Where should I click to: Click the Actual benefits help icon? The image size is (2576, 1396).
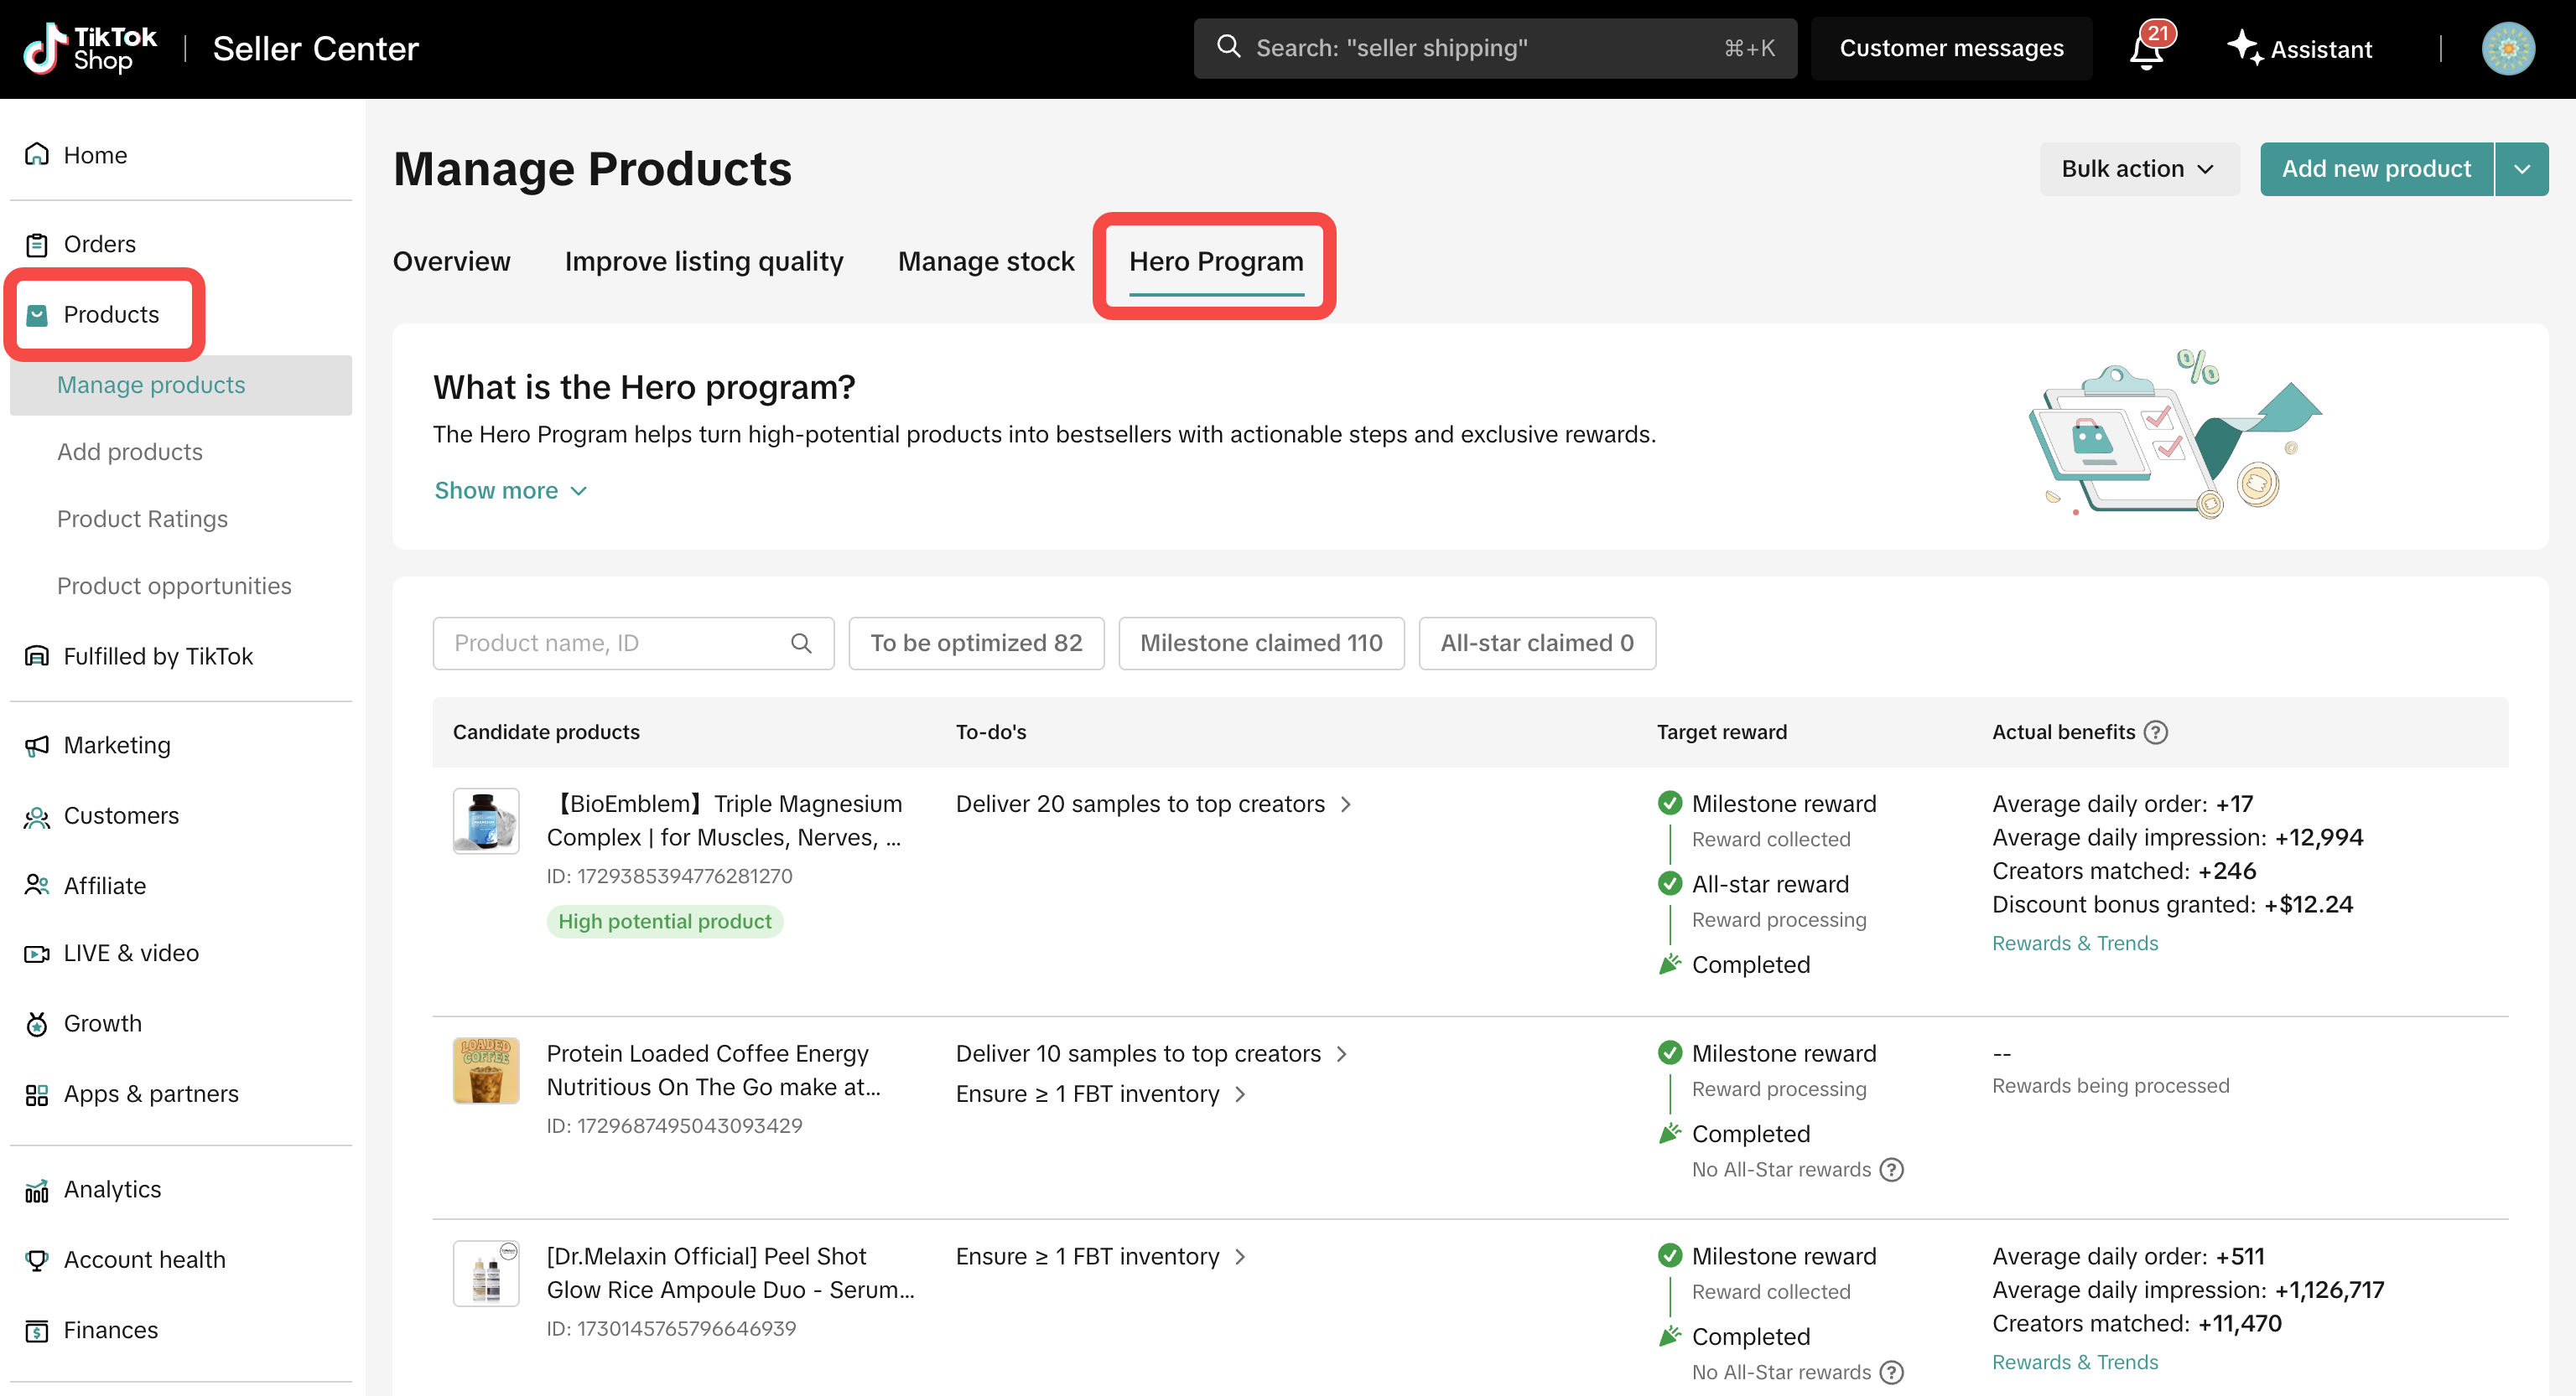2156,732
